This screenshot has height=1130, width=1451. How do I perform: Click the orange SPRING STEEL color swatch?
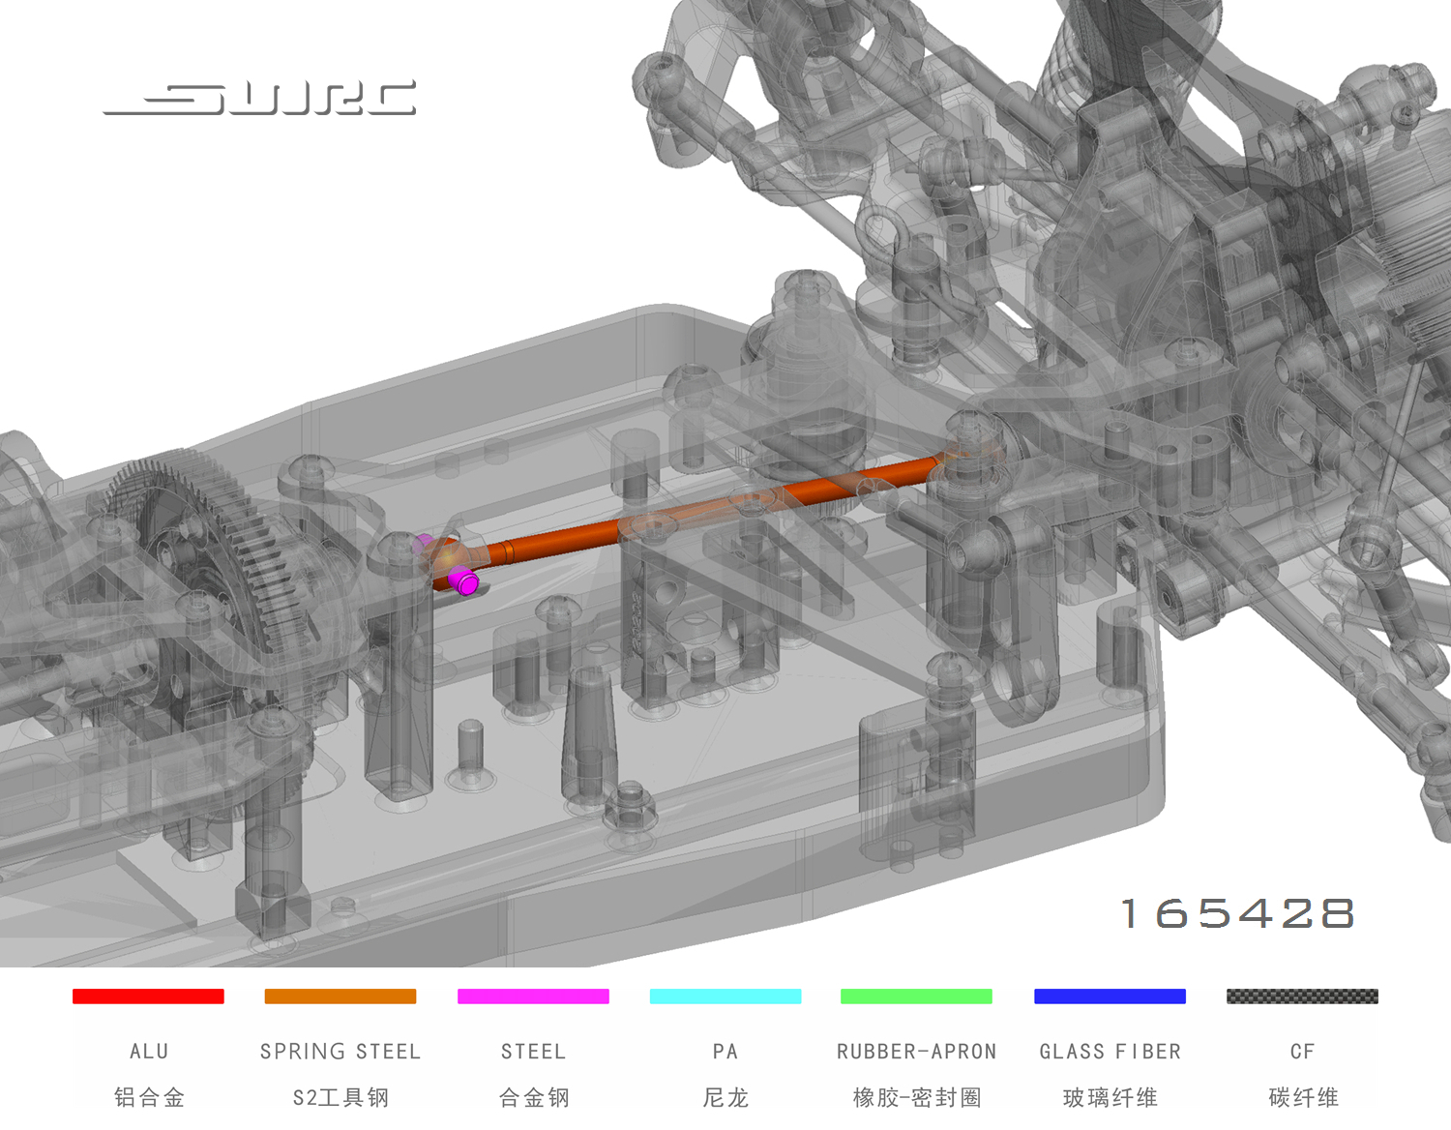point(341,996)
